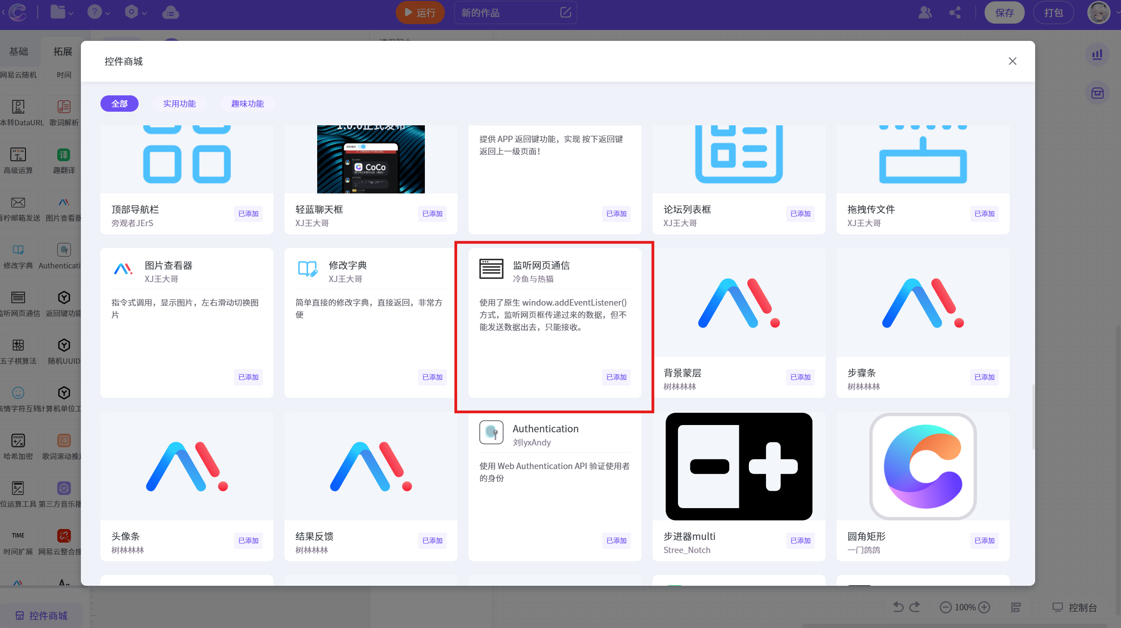Open the data chart icon on right

(x=1097, y=54)
